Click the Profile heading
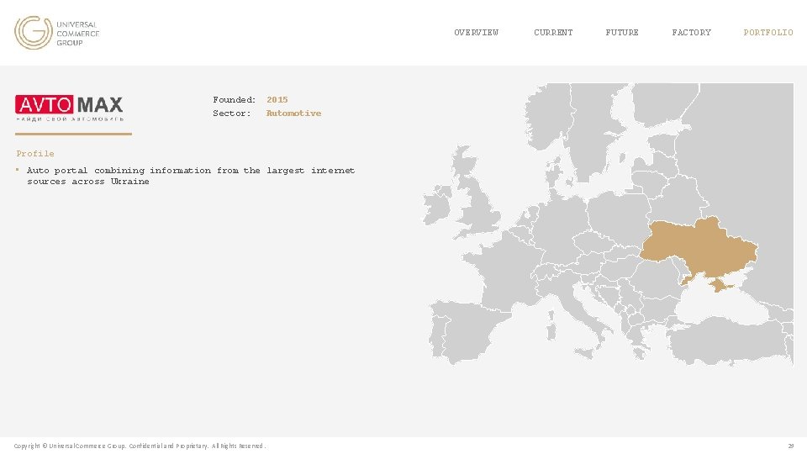The width and height of the screenshot is (807, 454). tap(35, 153)
